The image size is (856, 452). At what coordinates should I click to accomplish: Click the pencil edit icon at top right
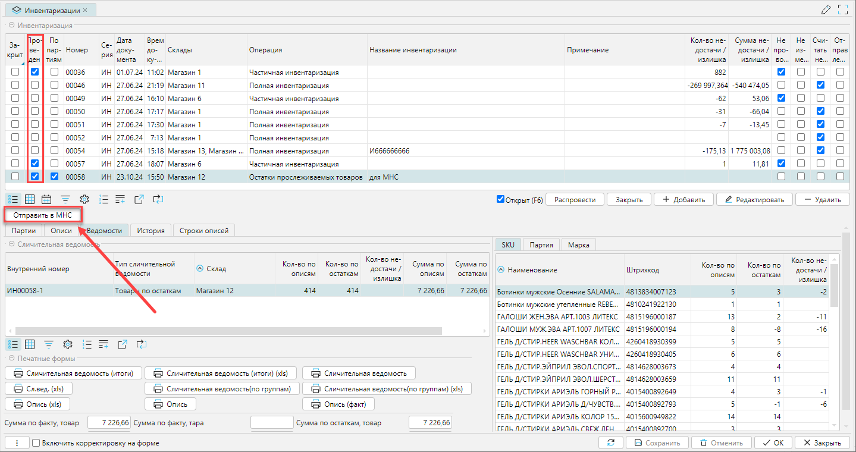tap(826, 10)
